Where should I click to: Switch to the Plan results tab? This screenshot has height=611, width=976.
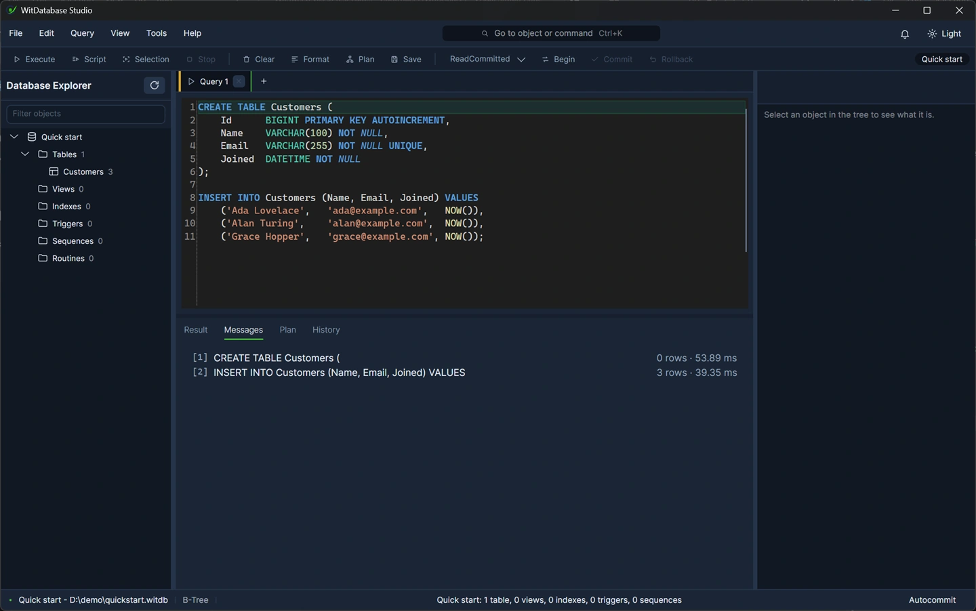point(287,330)
